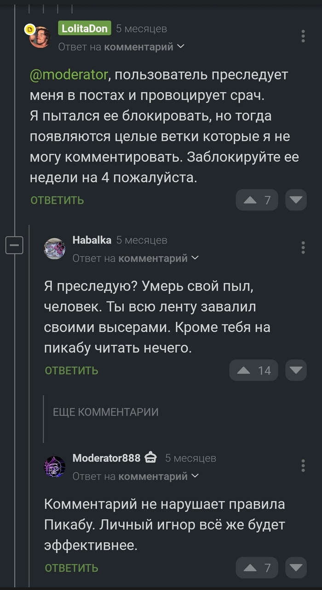This screenshot has height=590, width=322.
Task: Open options menu for LolitaDon's comment
Action: point(303,36)
